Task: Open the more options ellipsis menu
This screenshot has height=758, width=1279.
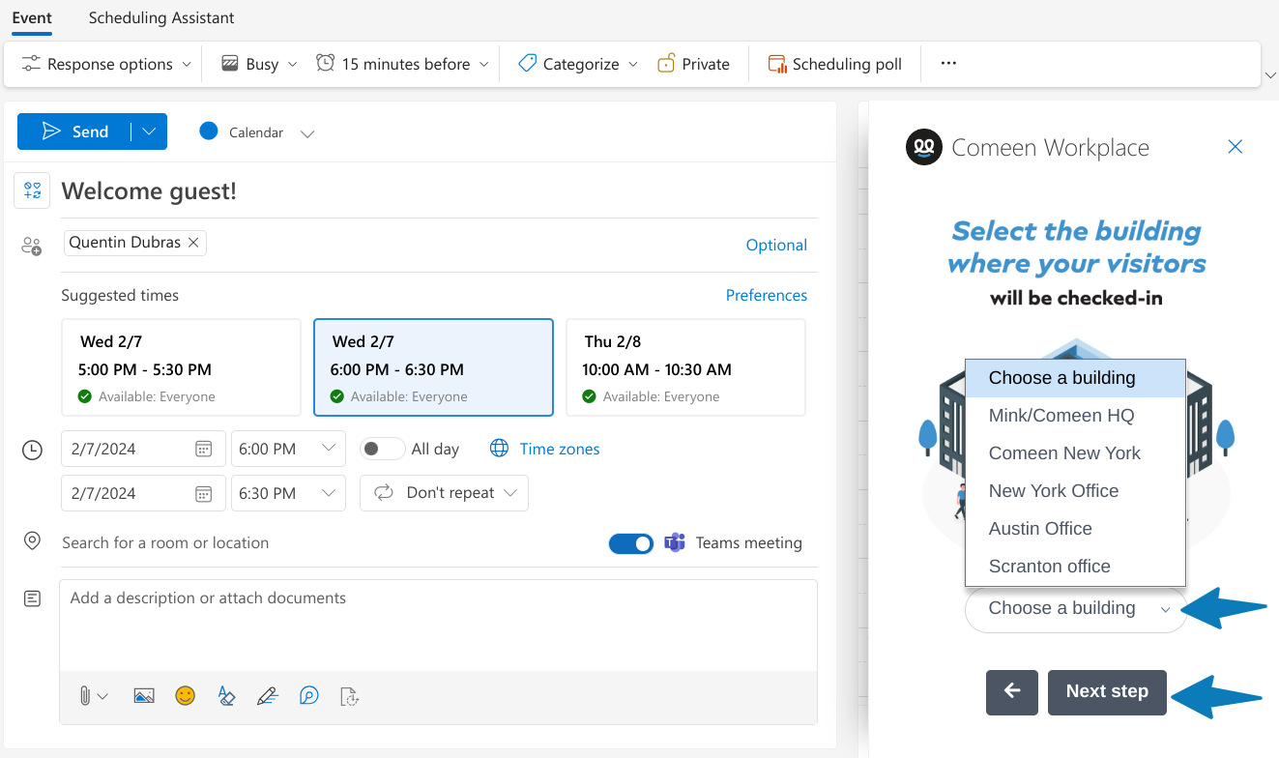Action: (x=948, y=64)
